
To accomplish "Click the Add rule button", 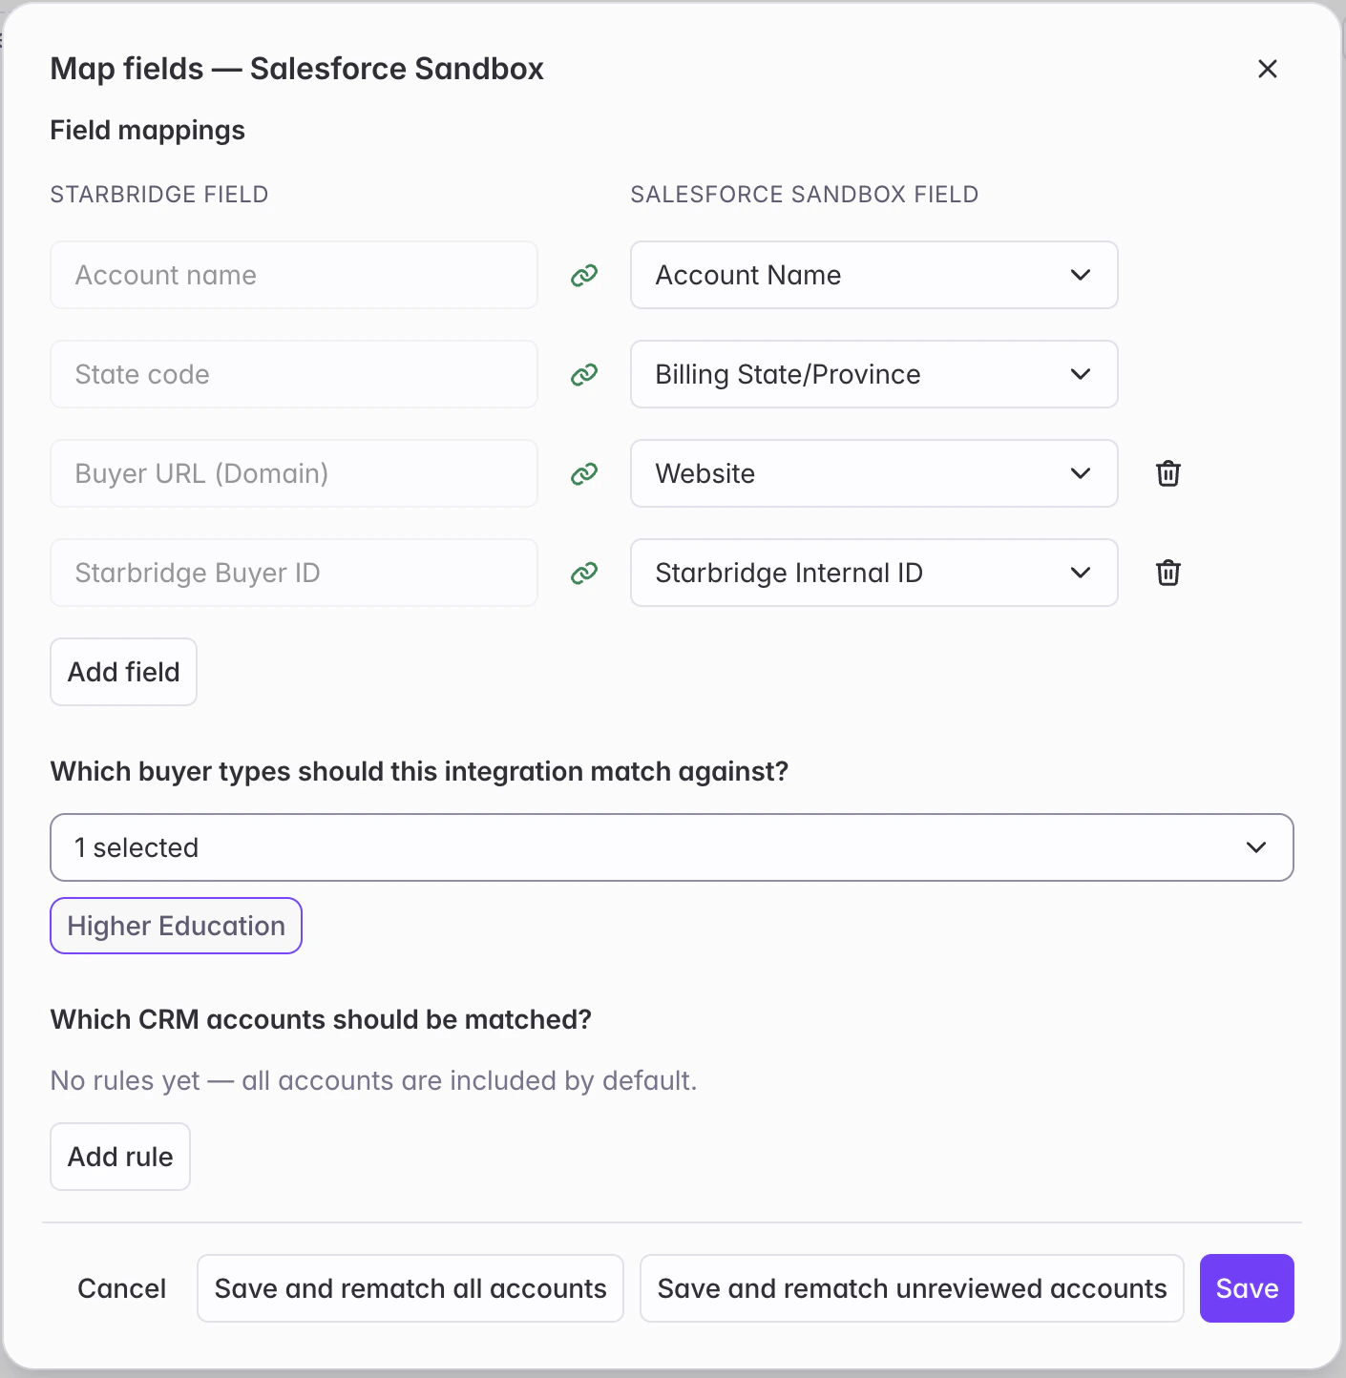I will point(120,1157).
